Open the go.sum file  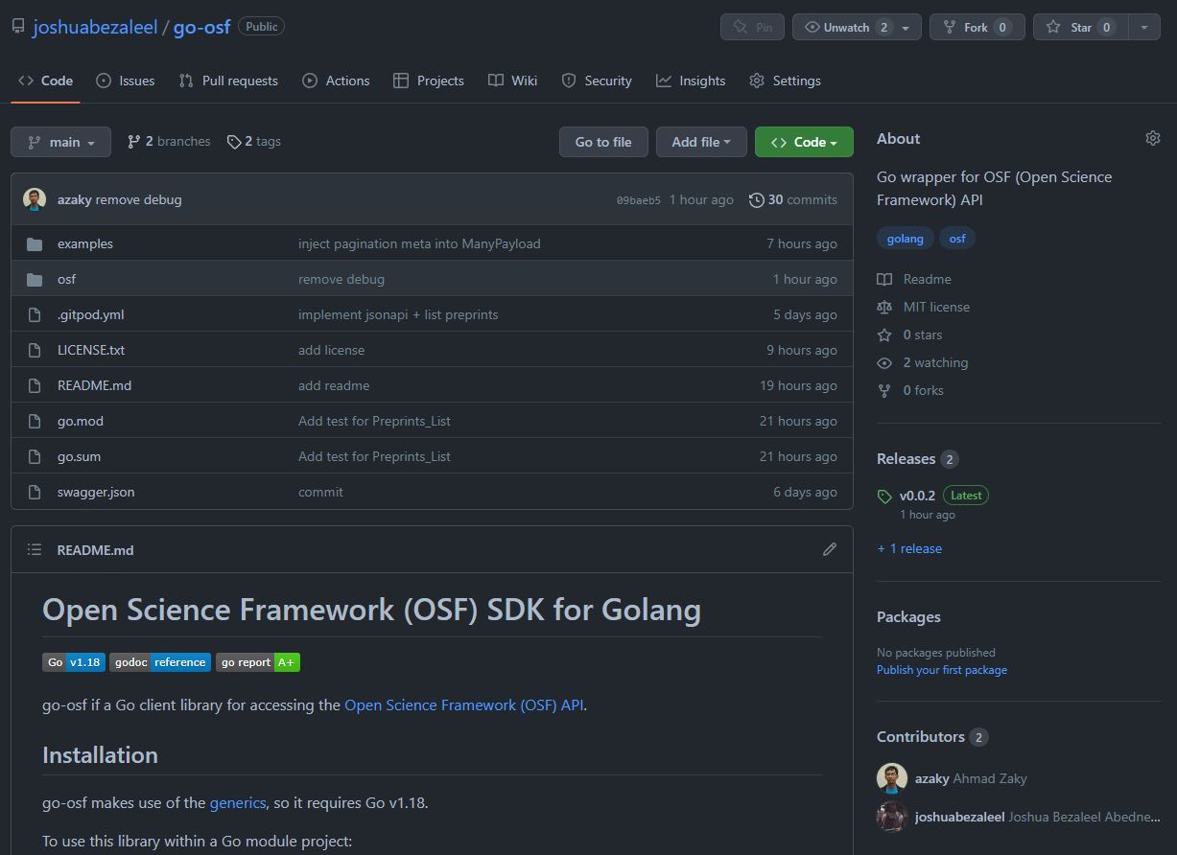point(79,456)
